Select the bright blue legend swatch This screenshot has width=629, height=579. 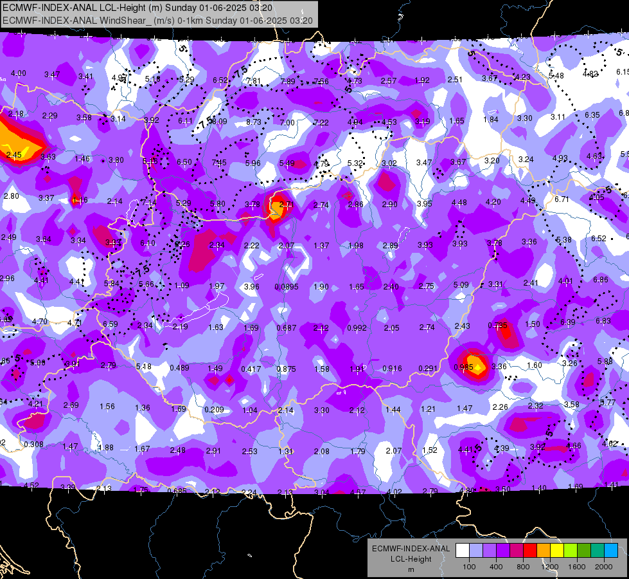[x=611, y=551]
